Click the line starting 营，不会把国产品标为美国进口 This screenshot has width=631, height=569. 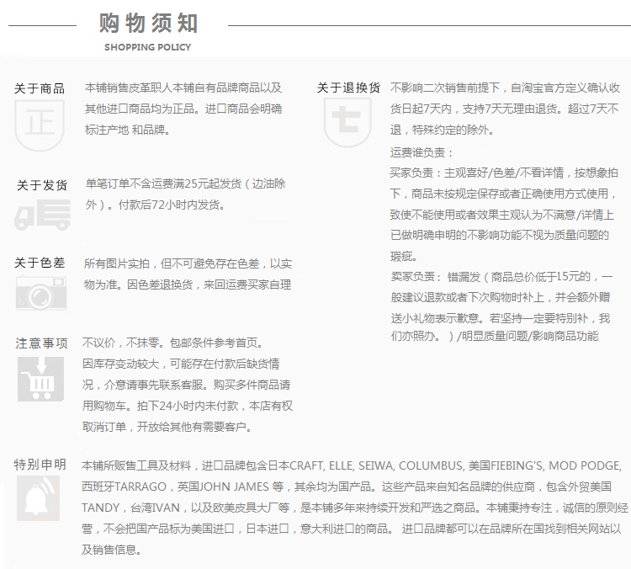click(352, 529)
